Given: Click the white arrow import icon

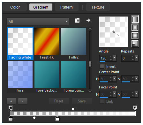Looking at the screenshot, I should coord(88,20).
